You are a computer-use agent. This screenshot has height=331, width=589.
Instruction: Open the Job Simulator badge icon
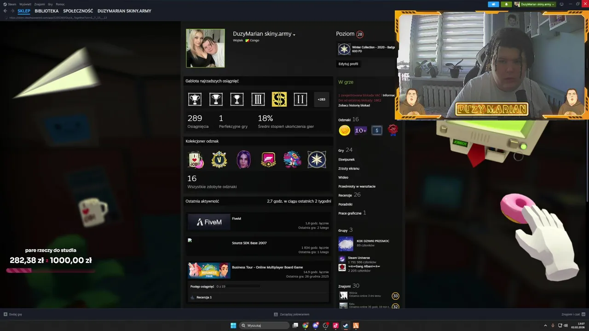(196, 160)
